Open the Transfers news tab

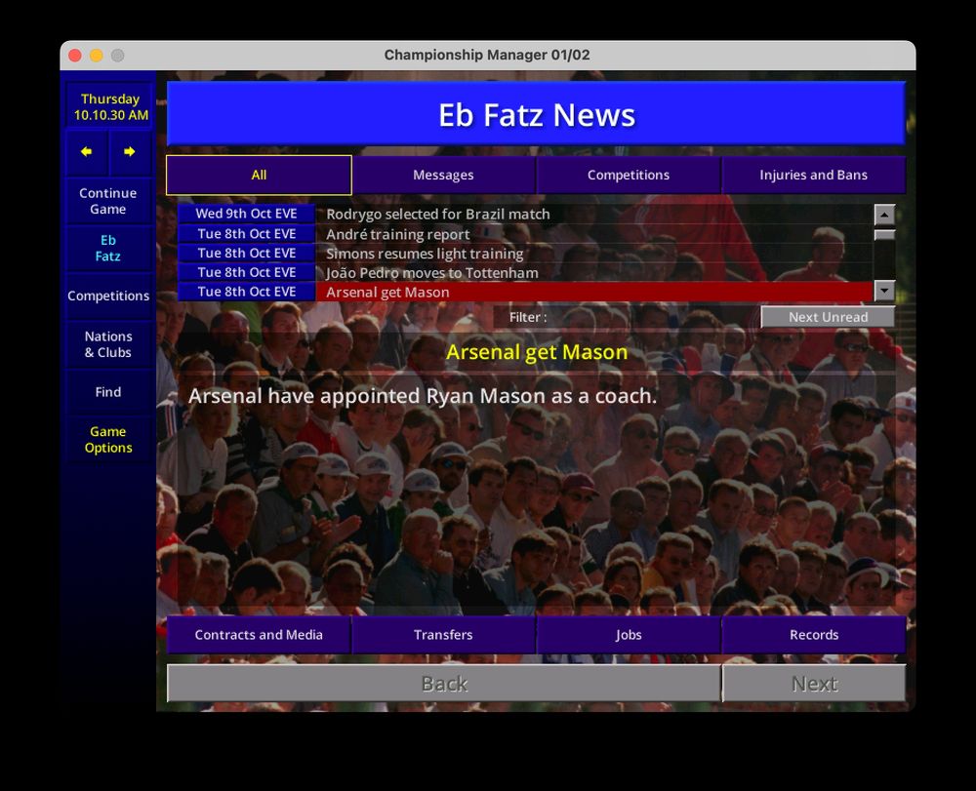[443, 635]
